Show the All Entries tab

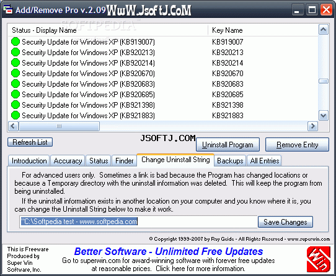265,161
